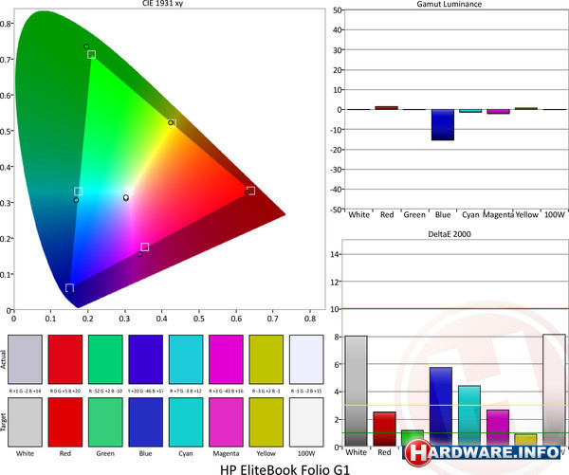
Task: Click the cyan target square on CIE chart
Action: pos(79,192)
